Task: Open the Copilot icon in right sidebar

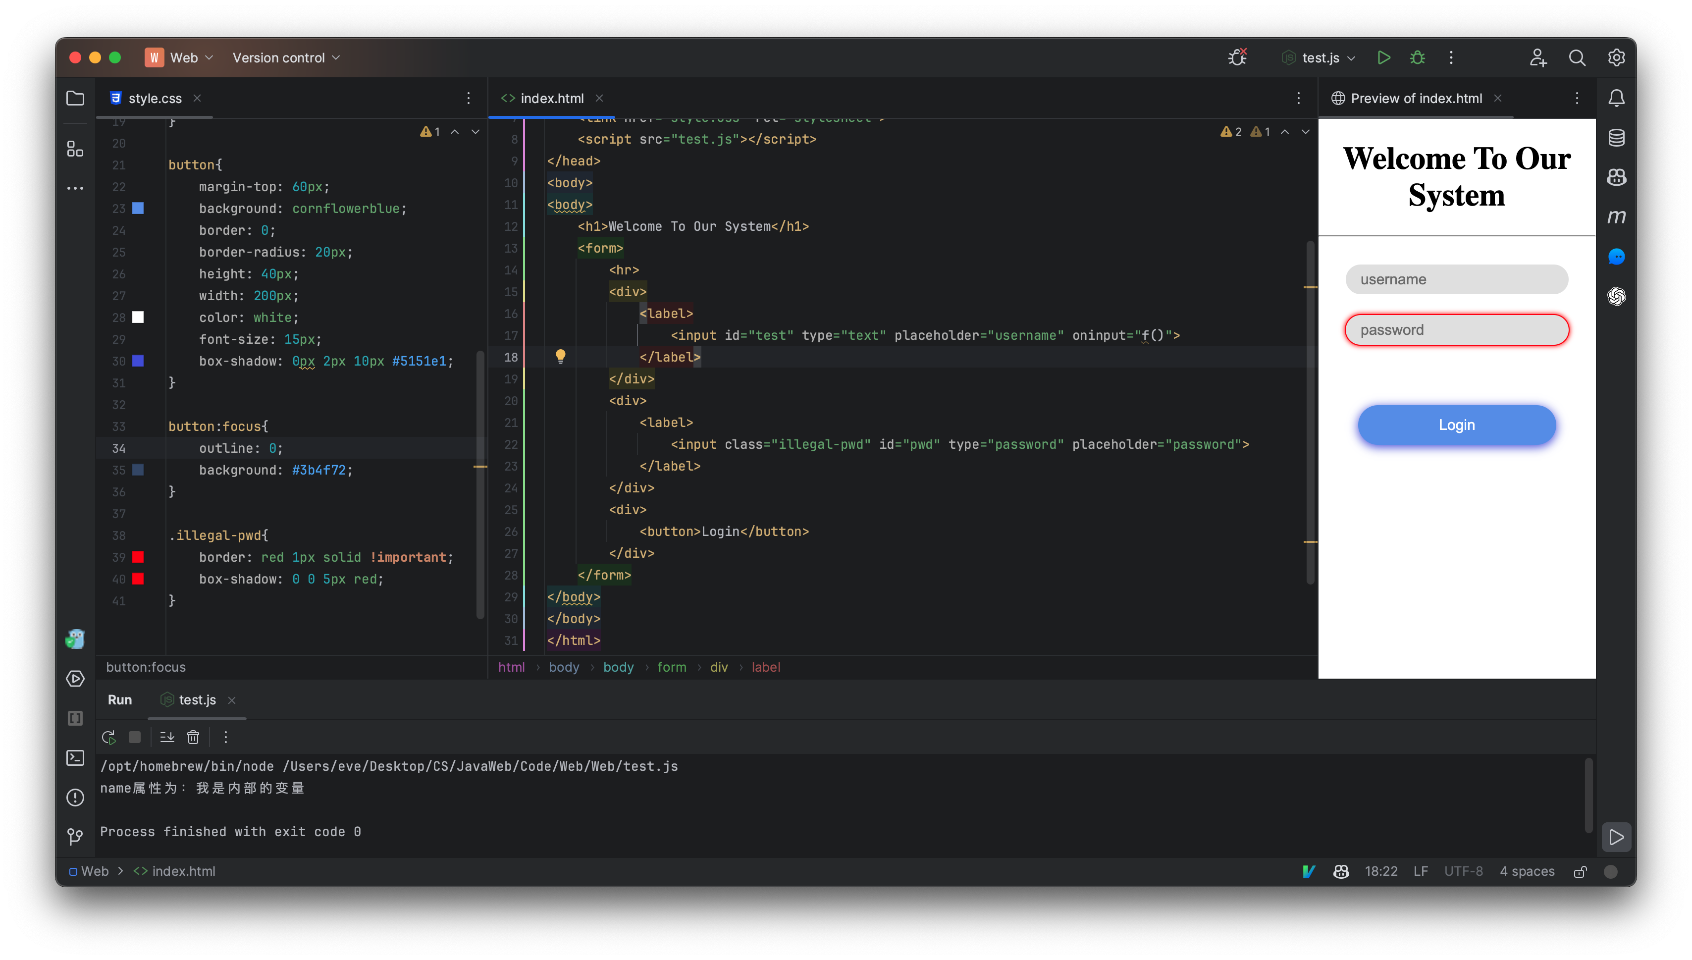Action: click(x=1616, y=177)
